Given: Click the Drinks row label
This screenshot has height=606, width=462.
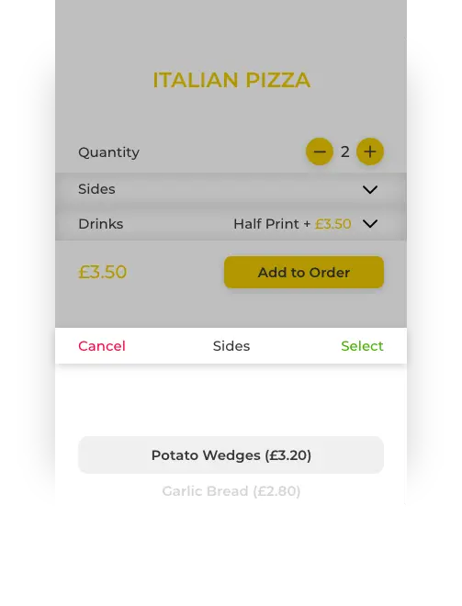Looking at the screenshot, I should click(100, 224).
